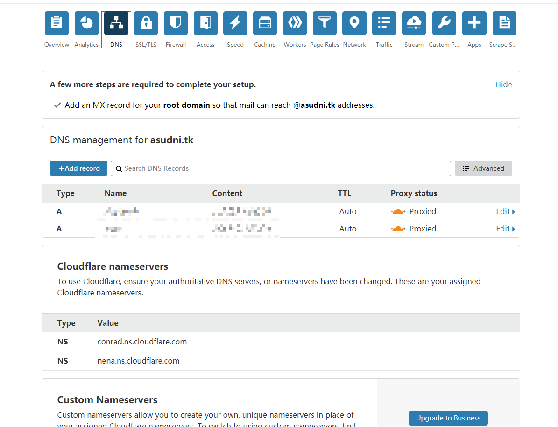Toggle proxied cloud on second A record
Image resolution: width=558 pixels, height=427 pixels.
click(x=398, y=229)
